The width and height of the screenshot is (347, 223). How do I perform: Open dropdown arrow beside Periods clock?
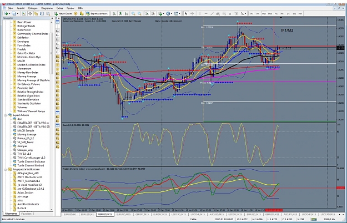tap(172, 14)
